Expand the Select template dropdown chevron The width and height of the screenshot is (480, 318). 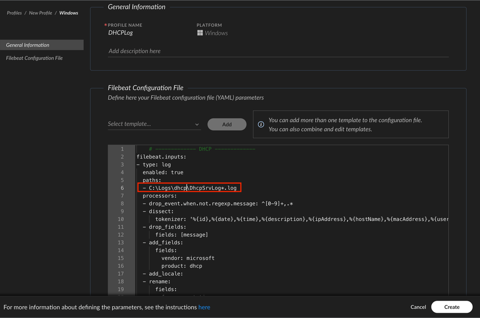coord(197,124)
